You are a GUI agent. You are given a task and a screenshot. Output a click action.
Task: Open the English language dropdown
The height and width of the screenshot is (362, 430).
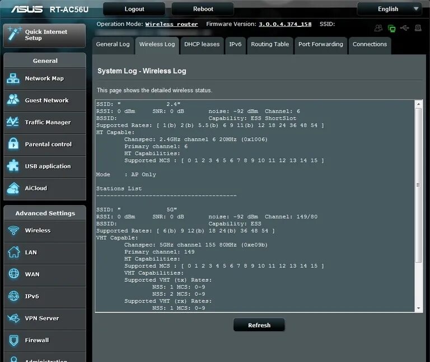tap(390, 9)
